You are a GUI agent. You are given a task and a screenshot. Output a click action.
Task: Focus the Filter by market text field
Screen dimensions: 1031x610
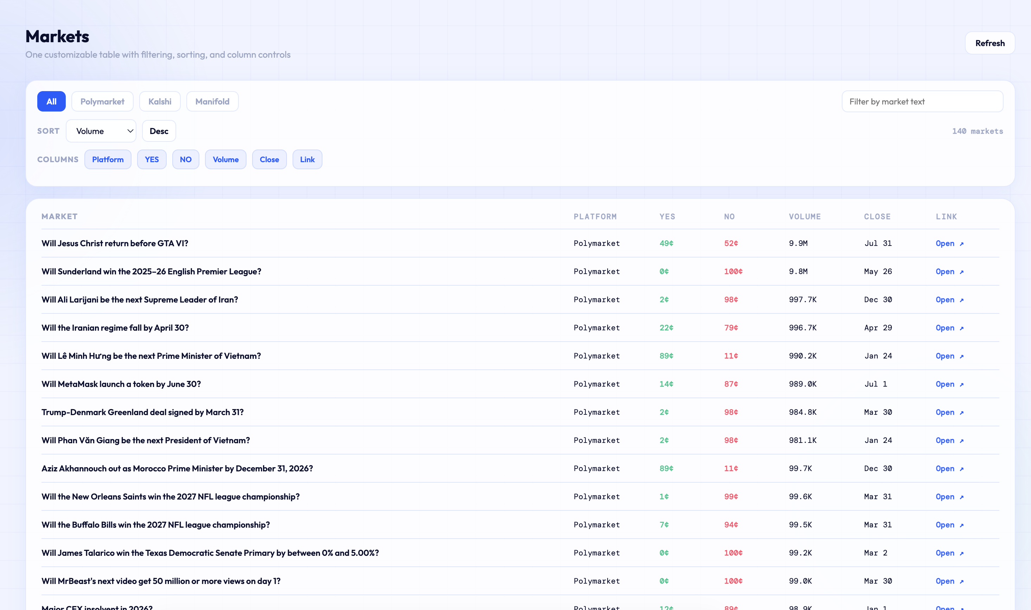[x=922, y=102]
